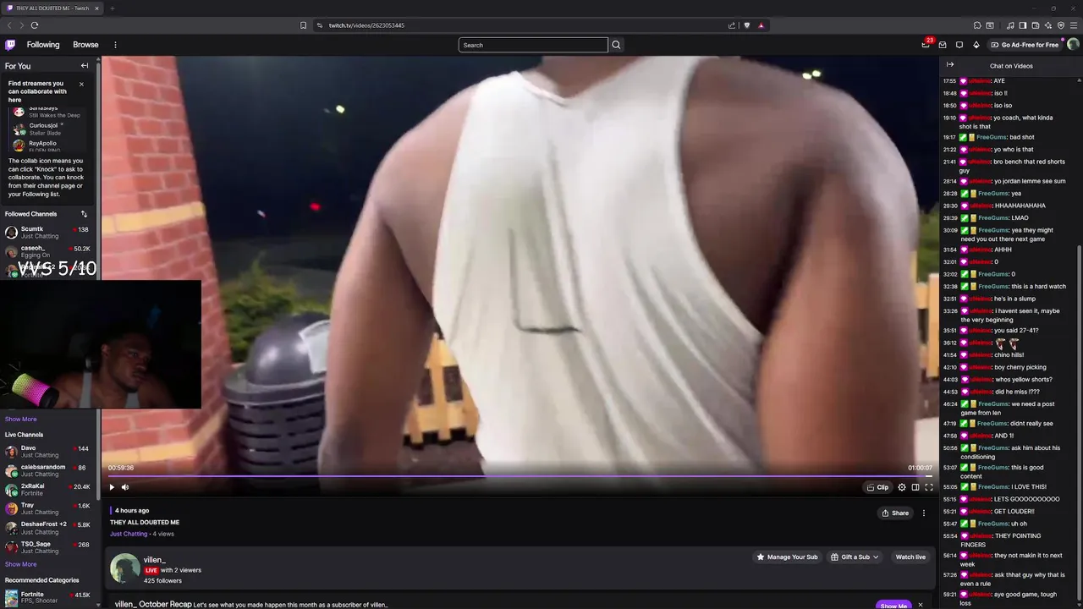The width and height of the screenshot is (1083, 609).
Task: Collapse the Chat on Videos panel
Action: (x=950, y=65)
